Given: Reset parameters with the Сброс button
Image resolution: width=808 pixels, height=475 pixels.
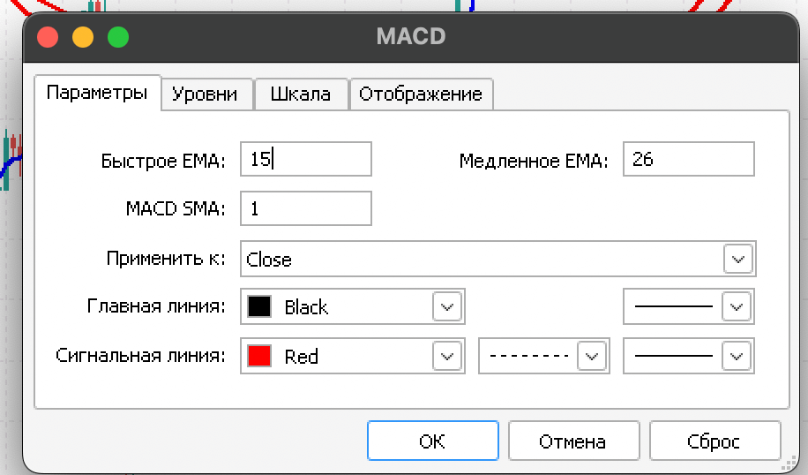Looking at the screenshot, I should (x=714, y=441).
